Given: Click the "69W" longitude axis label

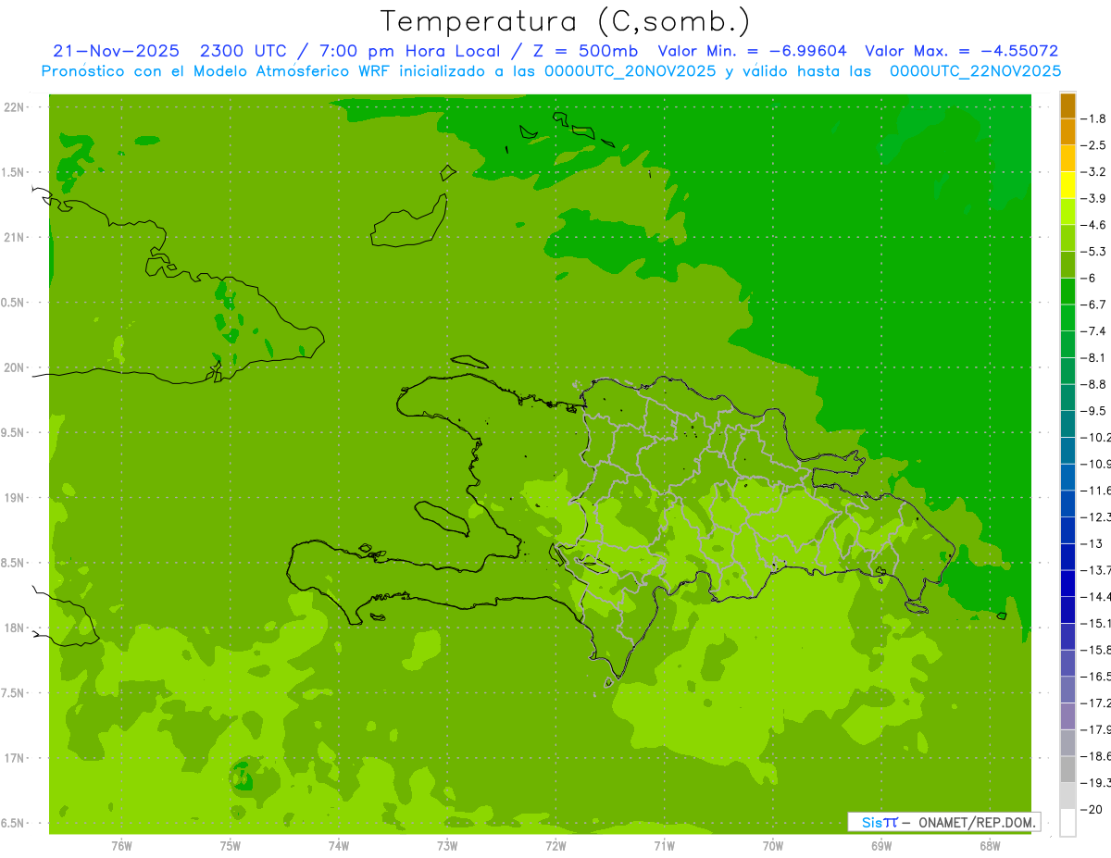Looking at the screenshot, I should tap(881, 846).
